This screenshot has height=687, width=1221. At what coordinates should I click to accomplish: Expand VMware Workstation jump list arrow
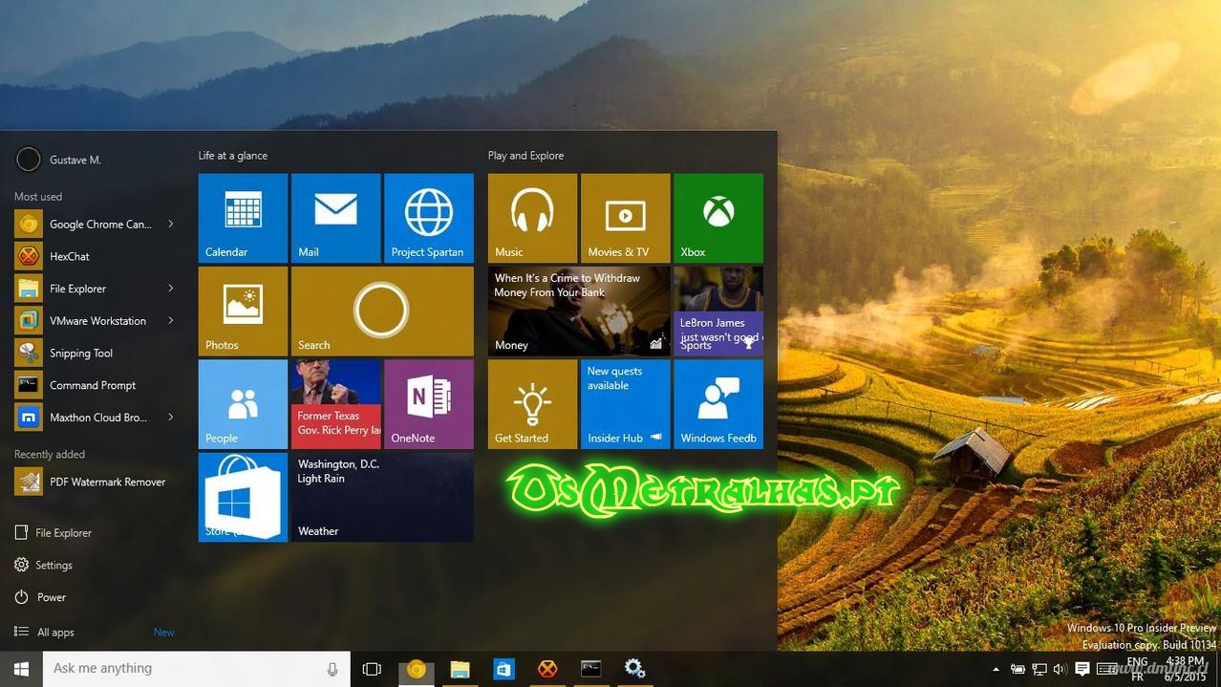click(x=171, y=321)
